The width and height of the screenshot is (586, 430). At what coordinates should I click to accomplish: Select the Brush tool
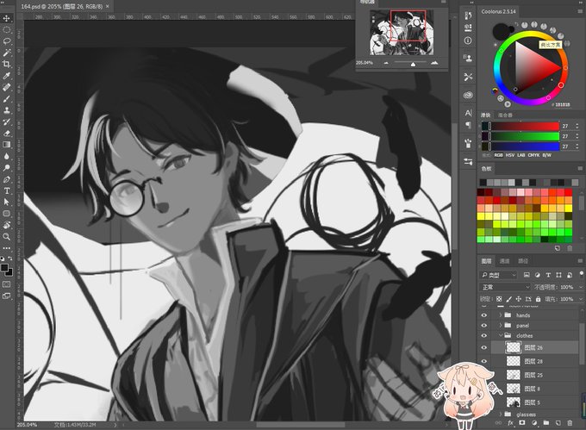[7, 98]
